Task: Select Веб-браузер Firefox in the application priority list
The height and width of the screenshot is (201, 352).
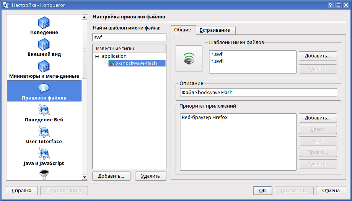Action: click(x=205, y=118)
